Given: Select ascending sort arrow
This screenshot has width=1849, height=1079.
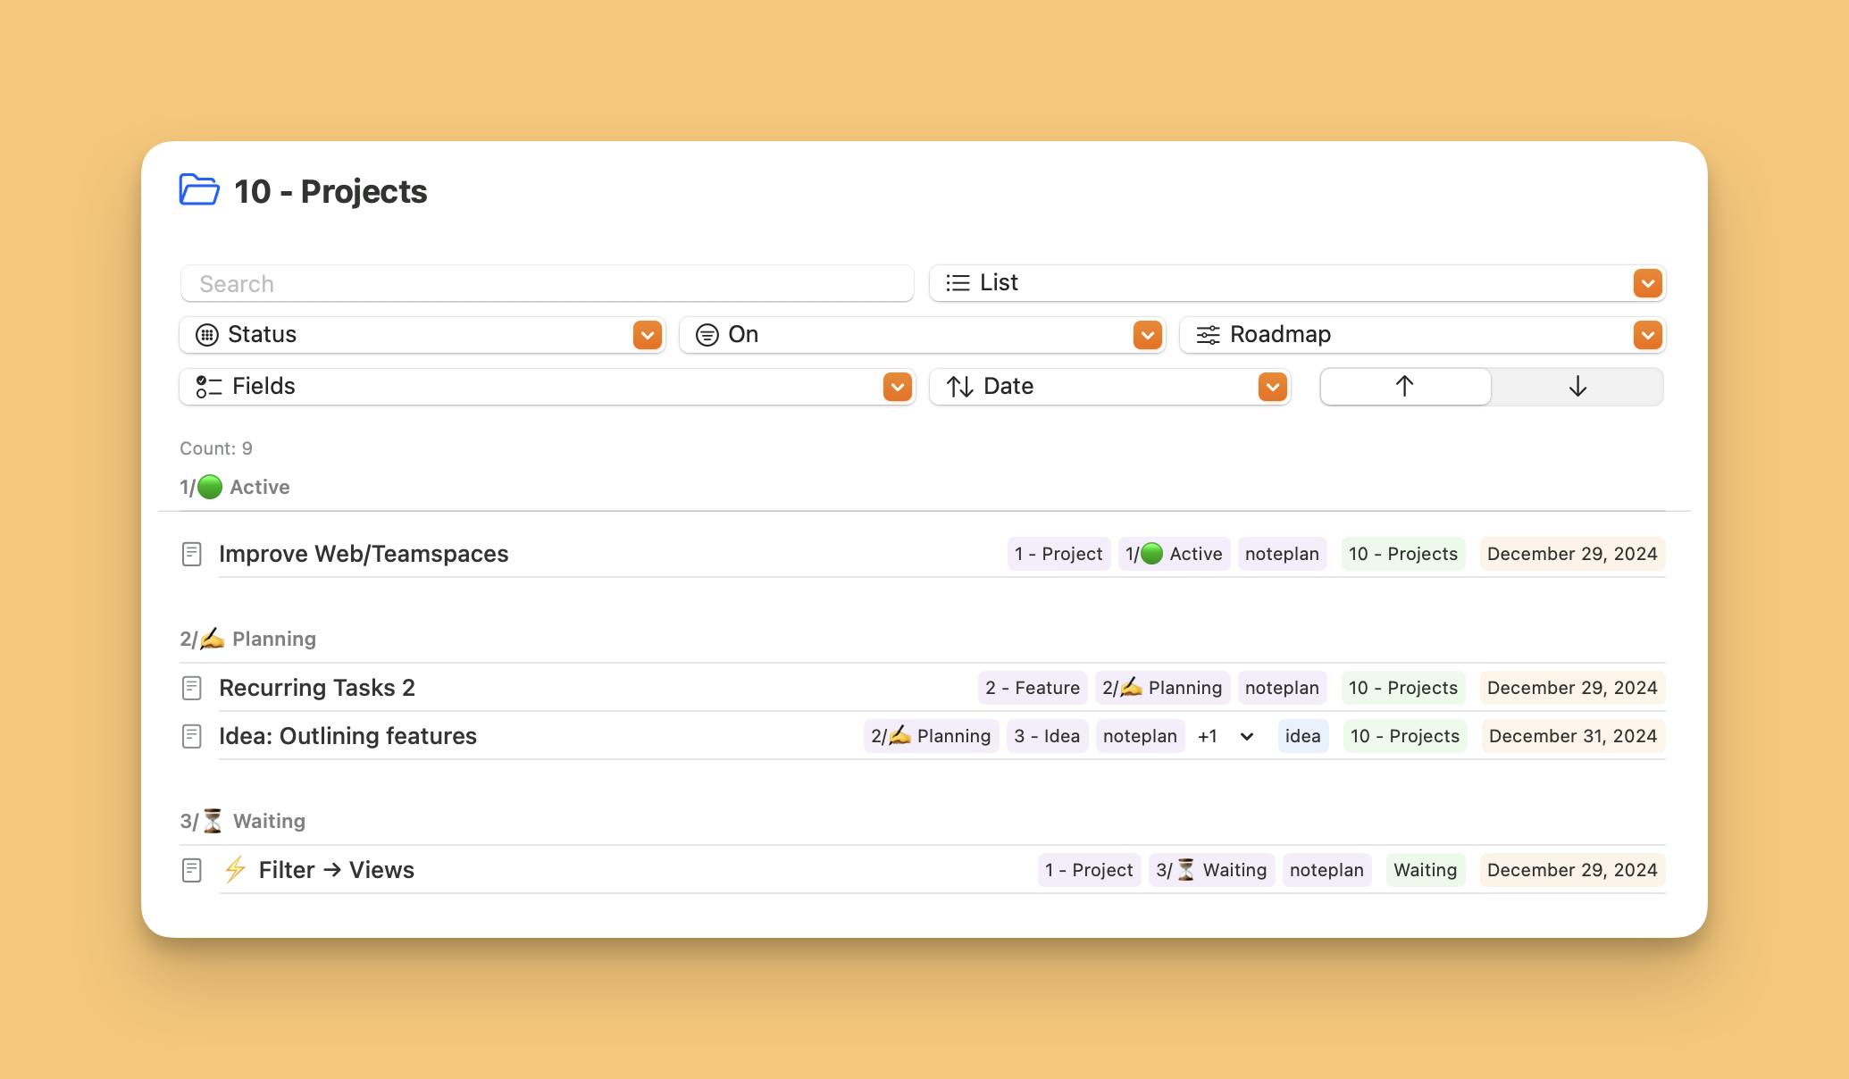Looking at the screenshot, I should click(1404, 387).
